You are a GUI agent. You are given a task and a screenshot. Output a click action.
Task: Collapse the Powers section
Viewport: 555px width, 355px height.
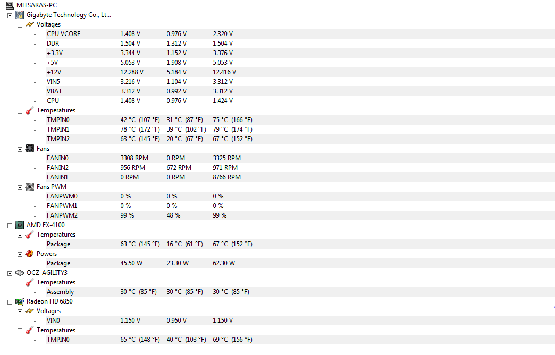(20, 254)
